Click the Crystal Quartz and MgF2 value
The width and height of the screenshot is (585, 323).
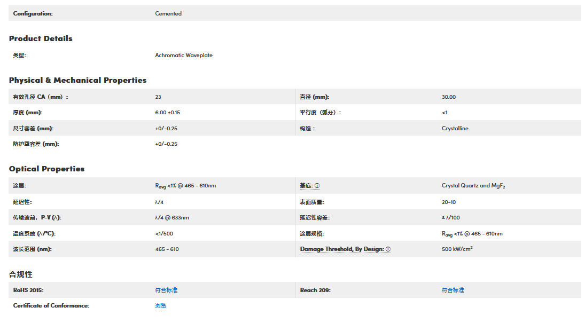coord(473,186)
